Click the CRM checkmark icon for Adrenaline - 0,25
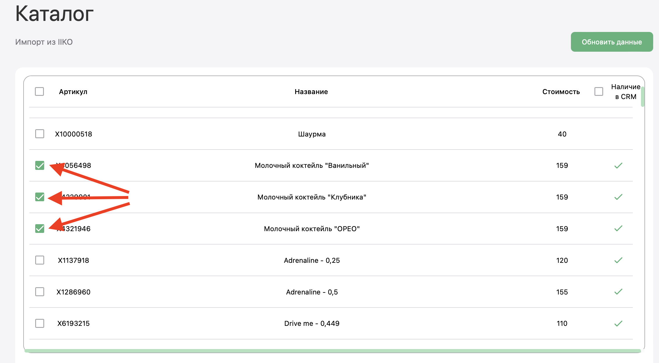This screenshot has height=363, width=659. point(618,260)
